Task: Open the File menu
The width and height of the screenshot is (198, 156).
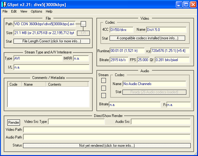Action: pyautogui.click(x=5, y=11)
